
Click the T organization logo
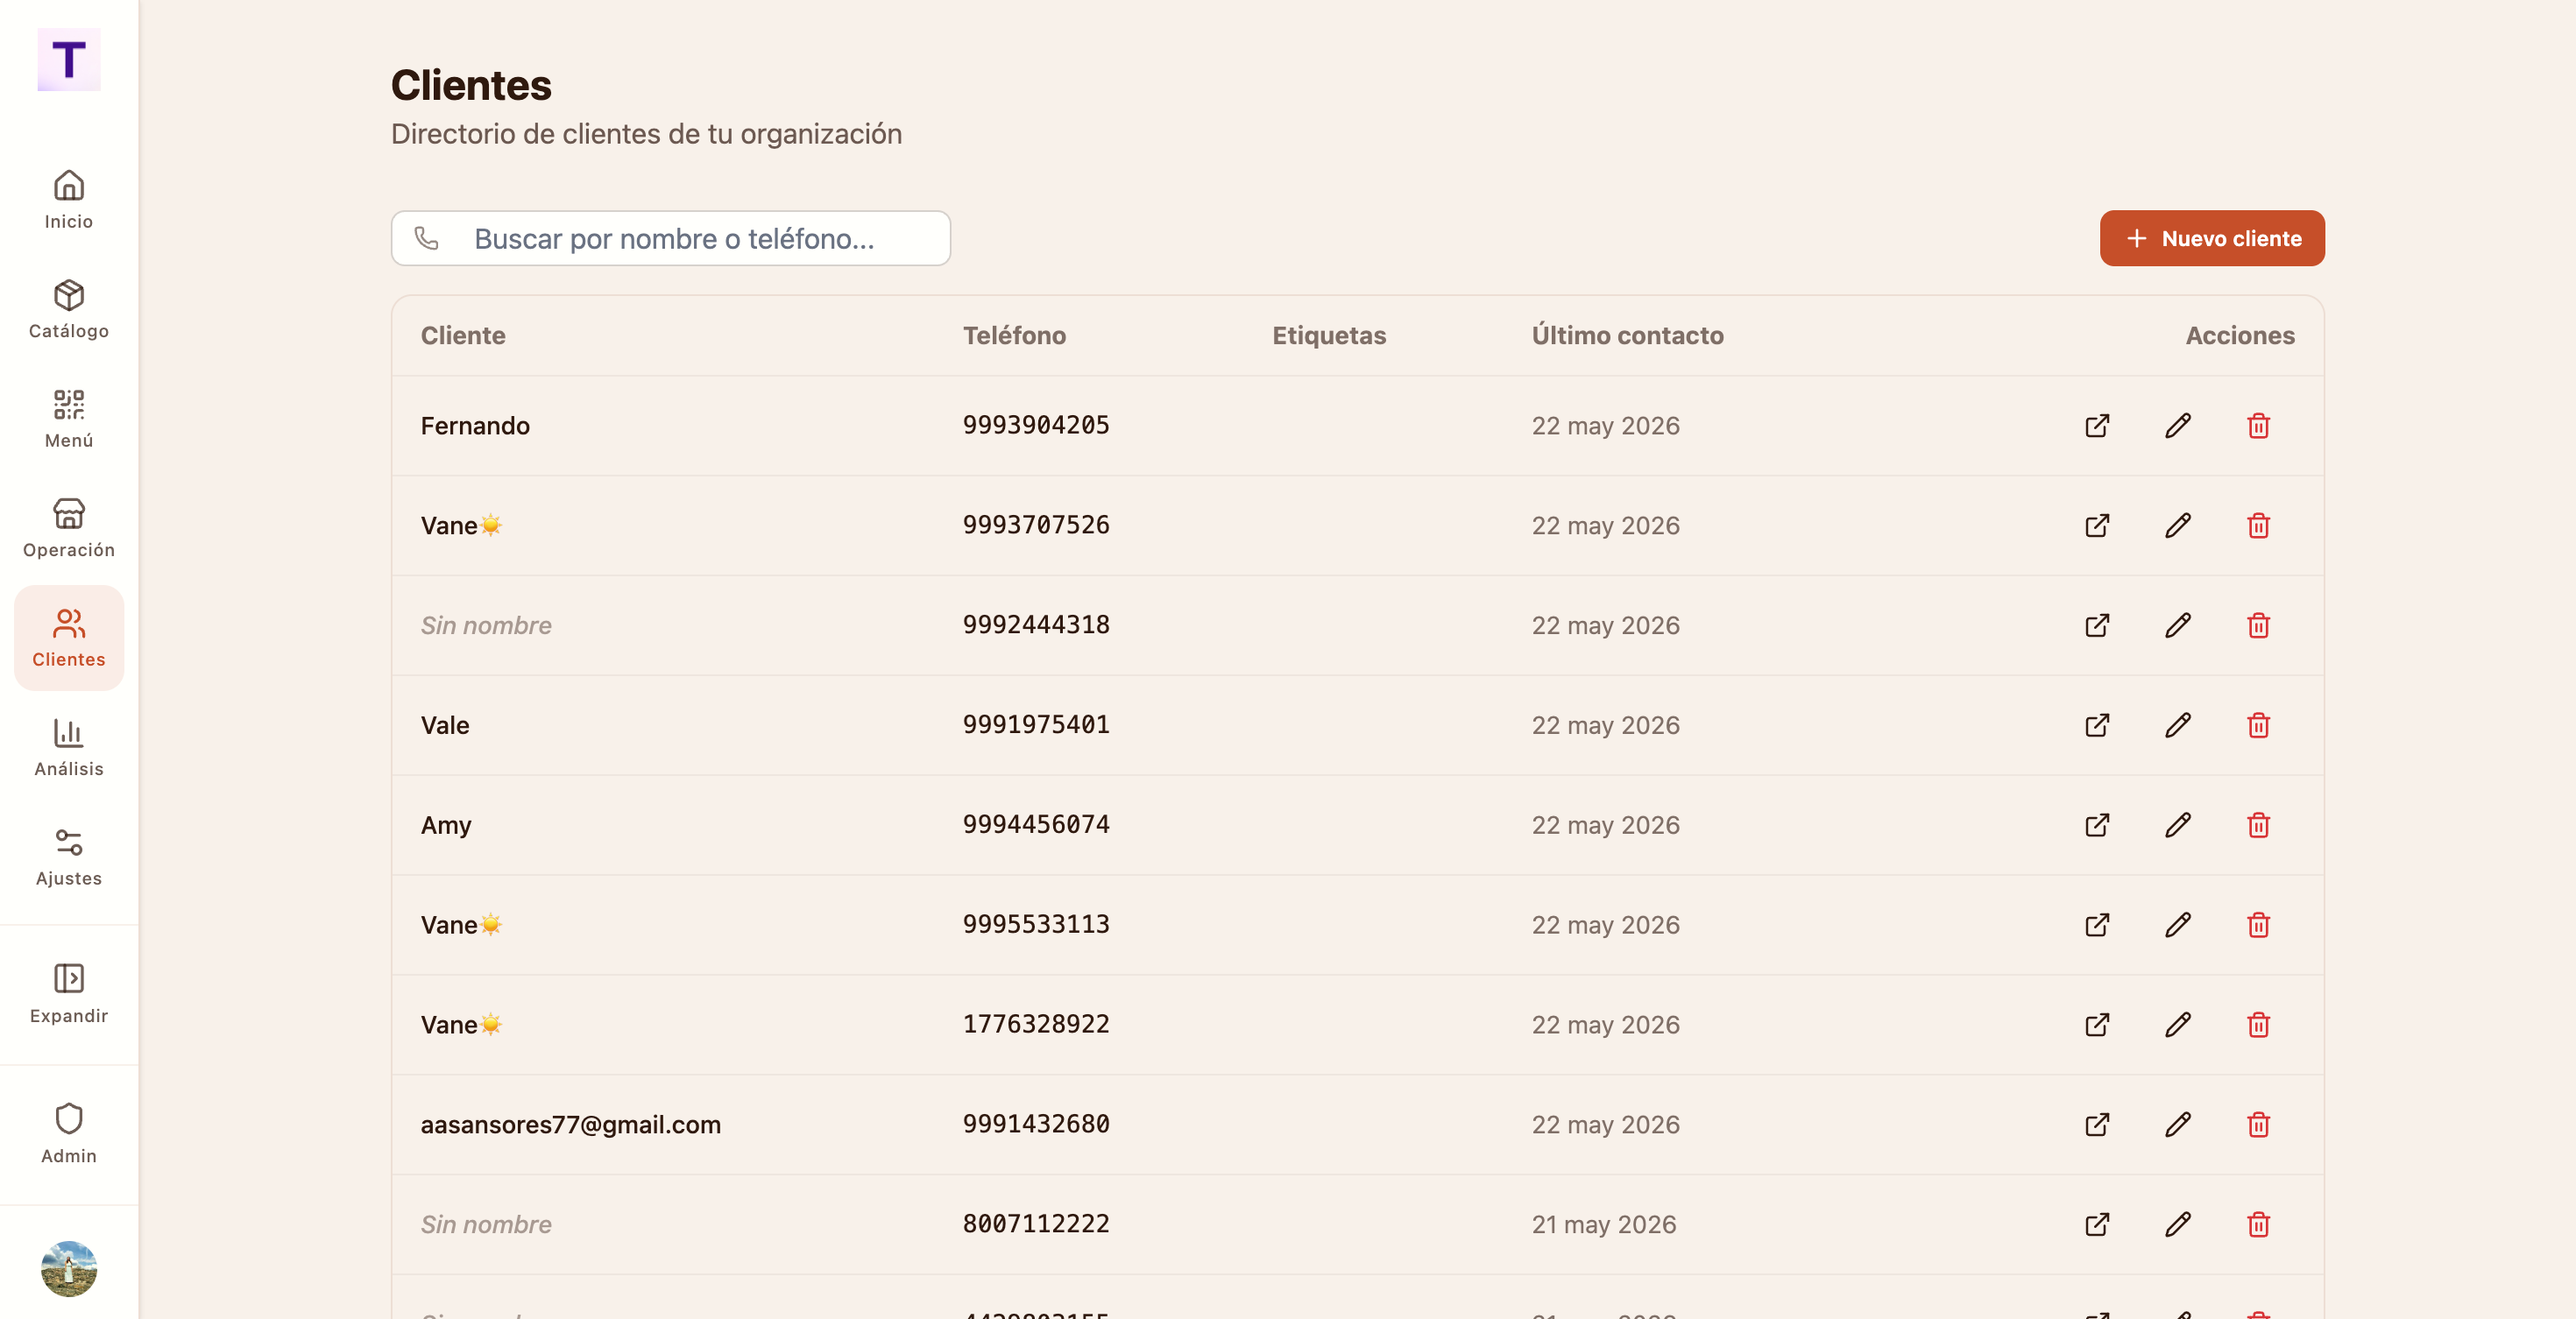pyautogui.click(x=69, y=60)
